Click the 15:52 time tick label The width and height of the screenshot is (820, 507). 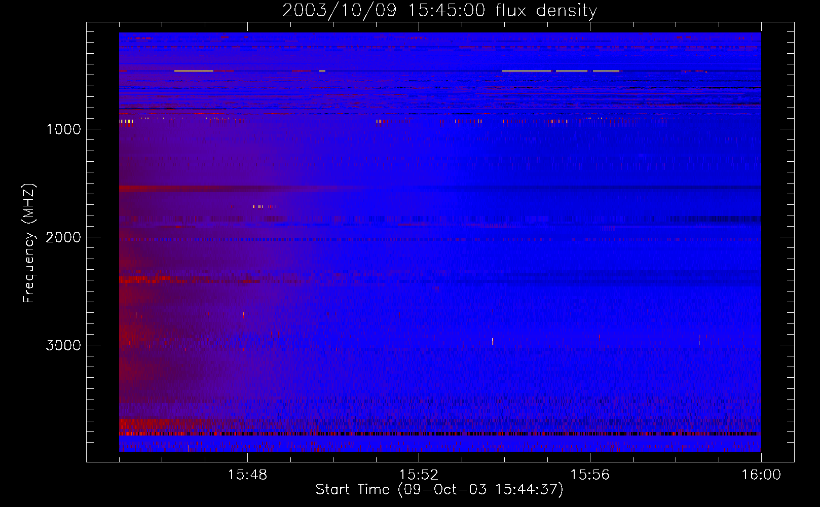[419, 475]
